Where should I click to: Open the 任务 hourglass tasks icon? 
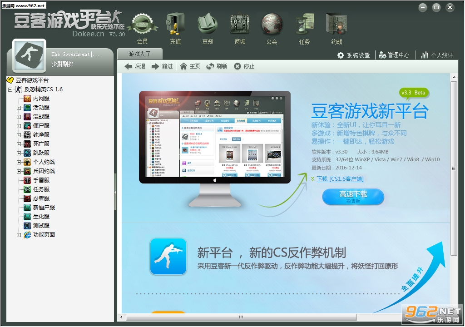[x=305, y=25]
